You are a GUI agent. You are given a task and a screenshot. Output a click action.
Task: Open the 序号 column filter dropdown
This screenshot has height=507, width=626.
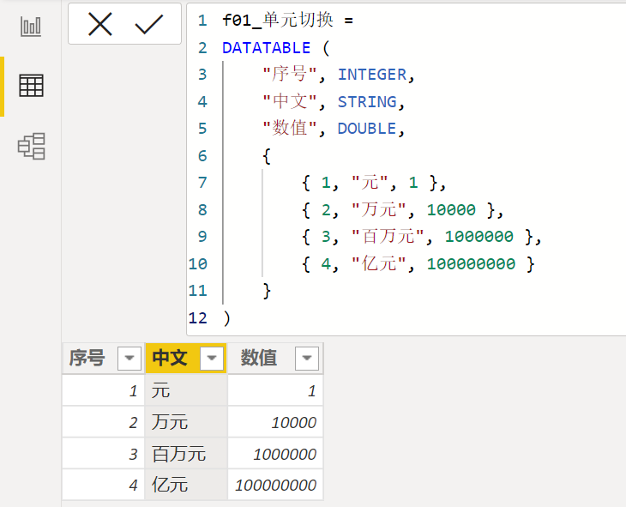tap(129, 358)
